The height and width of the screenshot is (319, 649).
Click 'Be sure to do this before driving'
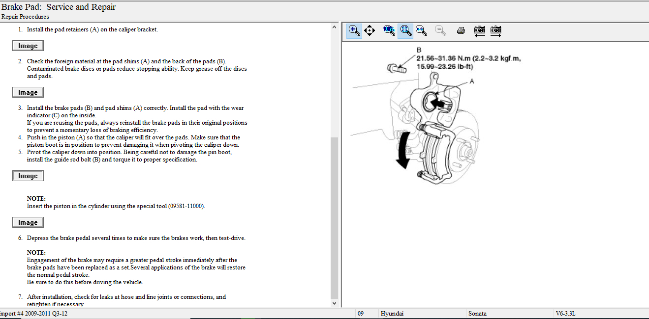(x=85, y=282)
